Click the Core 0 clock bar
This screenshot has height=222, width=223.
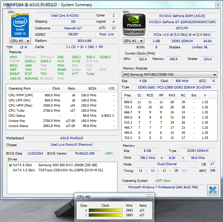[x=105, y=210]
